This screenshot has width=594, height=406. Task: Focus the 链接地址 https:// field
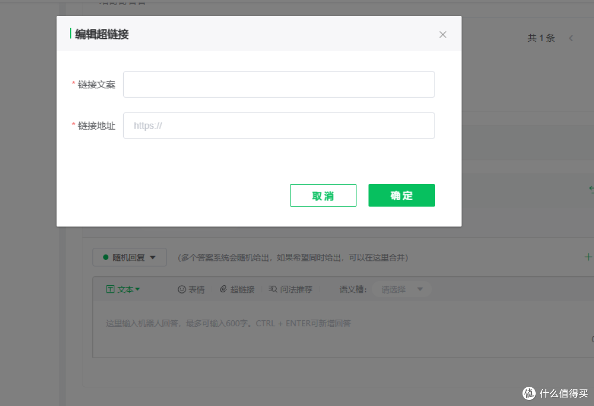279,126
